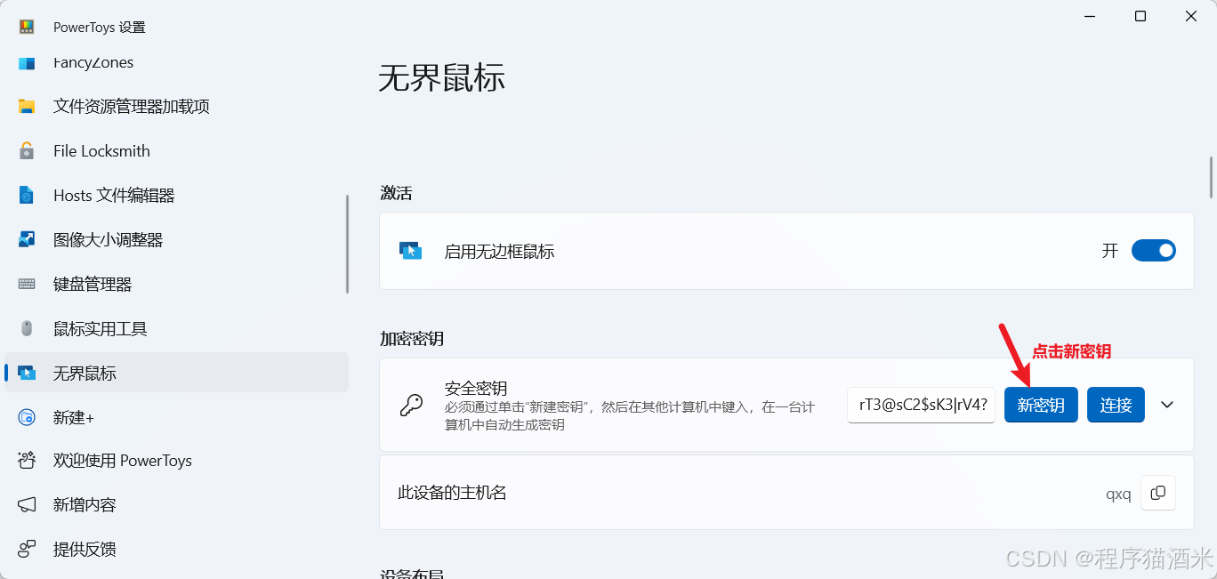
Task: Click the 启用无边框鼠标 row icon
Action: [x=410, y=251]
